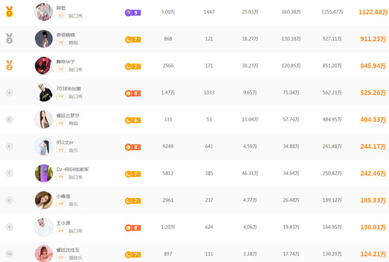This screenshot has height=262, width=389.
Task: Click the level 6 badge for 睿廷兰梦莎
Action: tap(133, 120)
